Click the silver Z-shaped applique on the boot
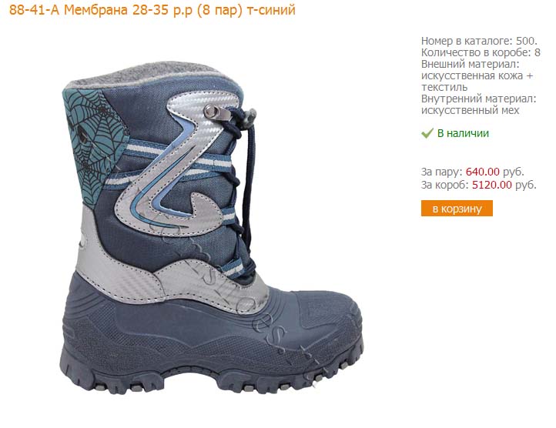This screenshot has width=556, height=428. coord(176,167)
